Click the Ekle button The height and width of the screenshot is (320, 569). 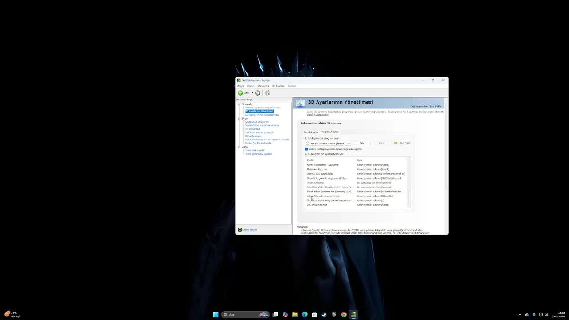[x=362, y=143]
